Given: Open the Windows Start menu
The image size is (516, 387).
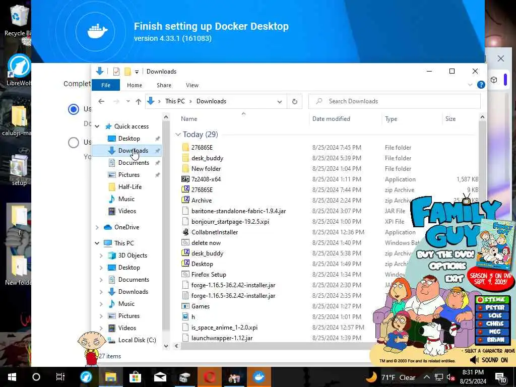Looking at the screenshot, I should [x=12, y=377].
